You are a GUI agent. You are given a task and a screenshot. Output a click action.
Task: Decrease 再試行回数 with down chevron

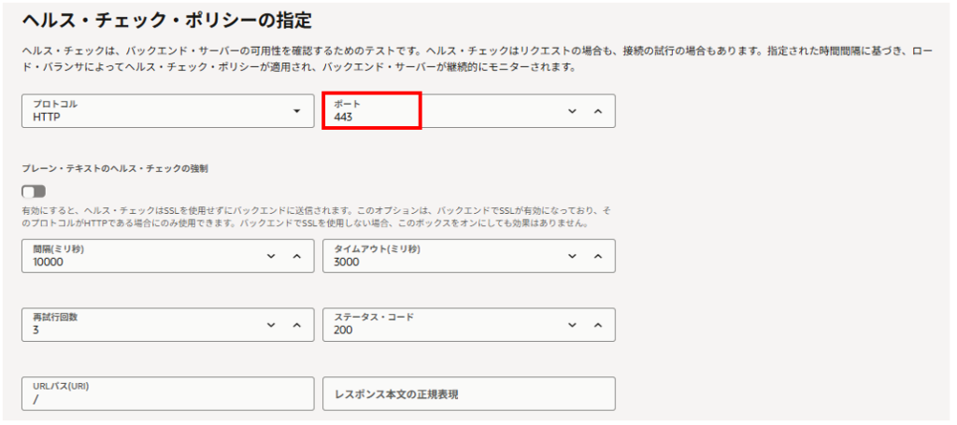[x=271, y=324]
